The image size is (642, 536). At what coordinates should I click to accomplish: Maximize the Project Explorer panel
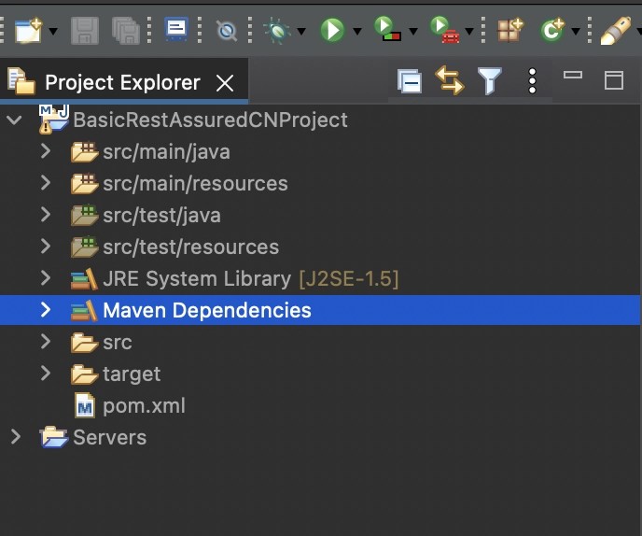click(x=614, y=80)
